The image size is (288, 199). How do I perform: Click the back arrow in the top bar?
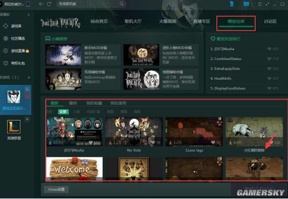tap(41, 4)
